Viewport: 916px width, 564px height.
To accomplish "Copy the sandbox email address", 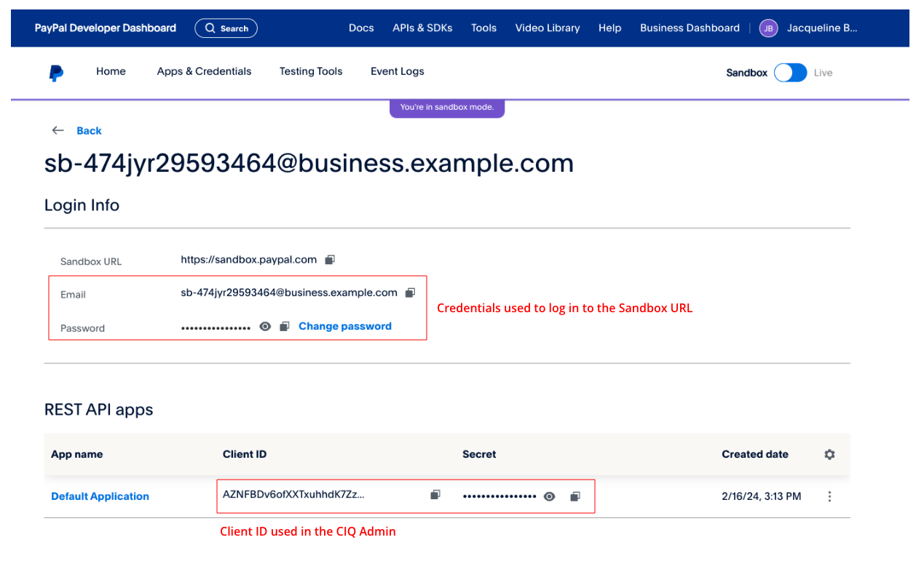I will click(x=410, y=293).
